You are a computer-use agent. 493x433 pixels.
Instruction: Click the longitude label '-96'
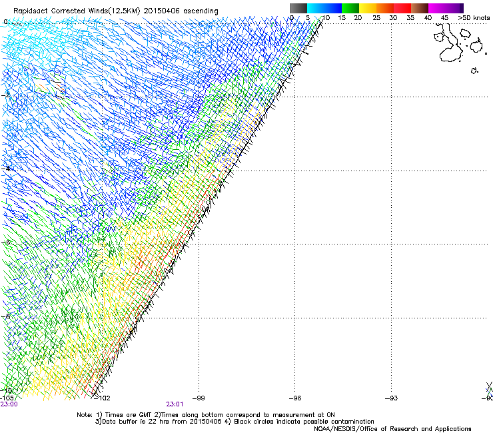click(295, 398)
